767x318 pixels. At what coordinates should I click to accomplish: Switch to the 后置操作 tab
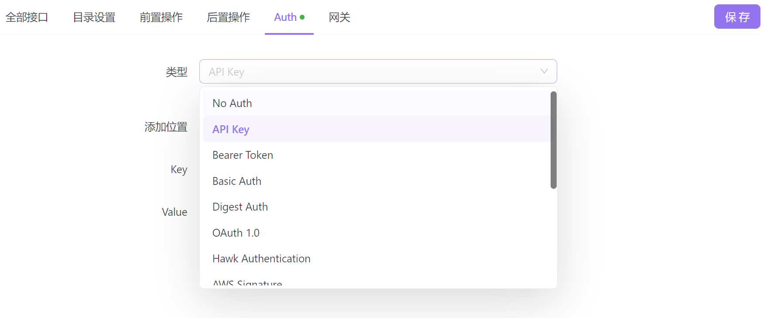(228, 17)
